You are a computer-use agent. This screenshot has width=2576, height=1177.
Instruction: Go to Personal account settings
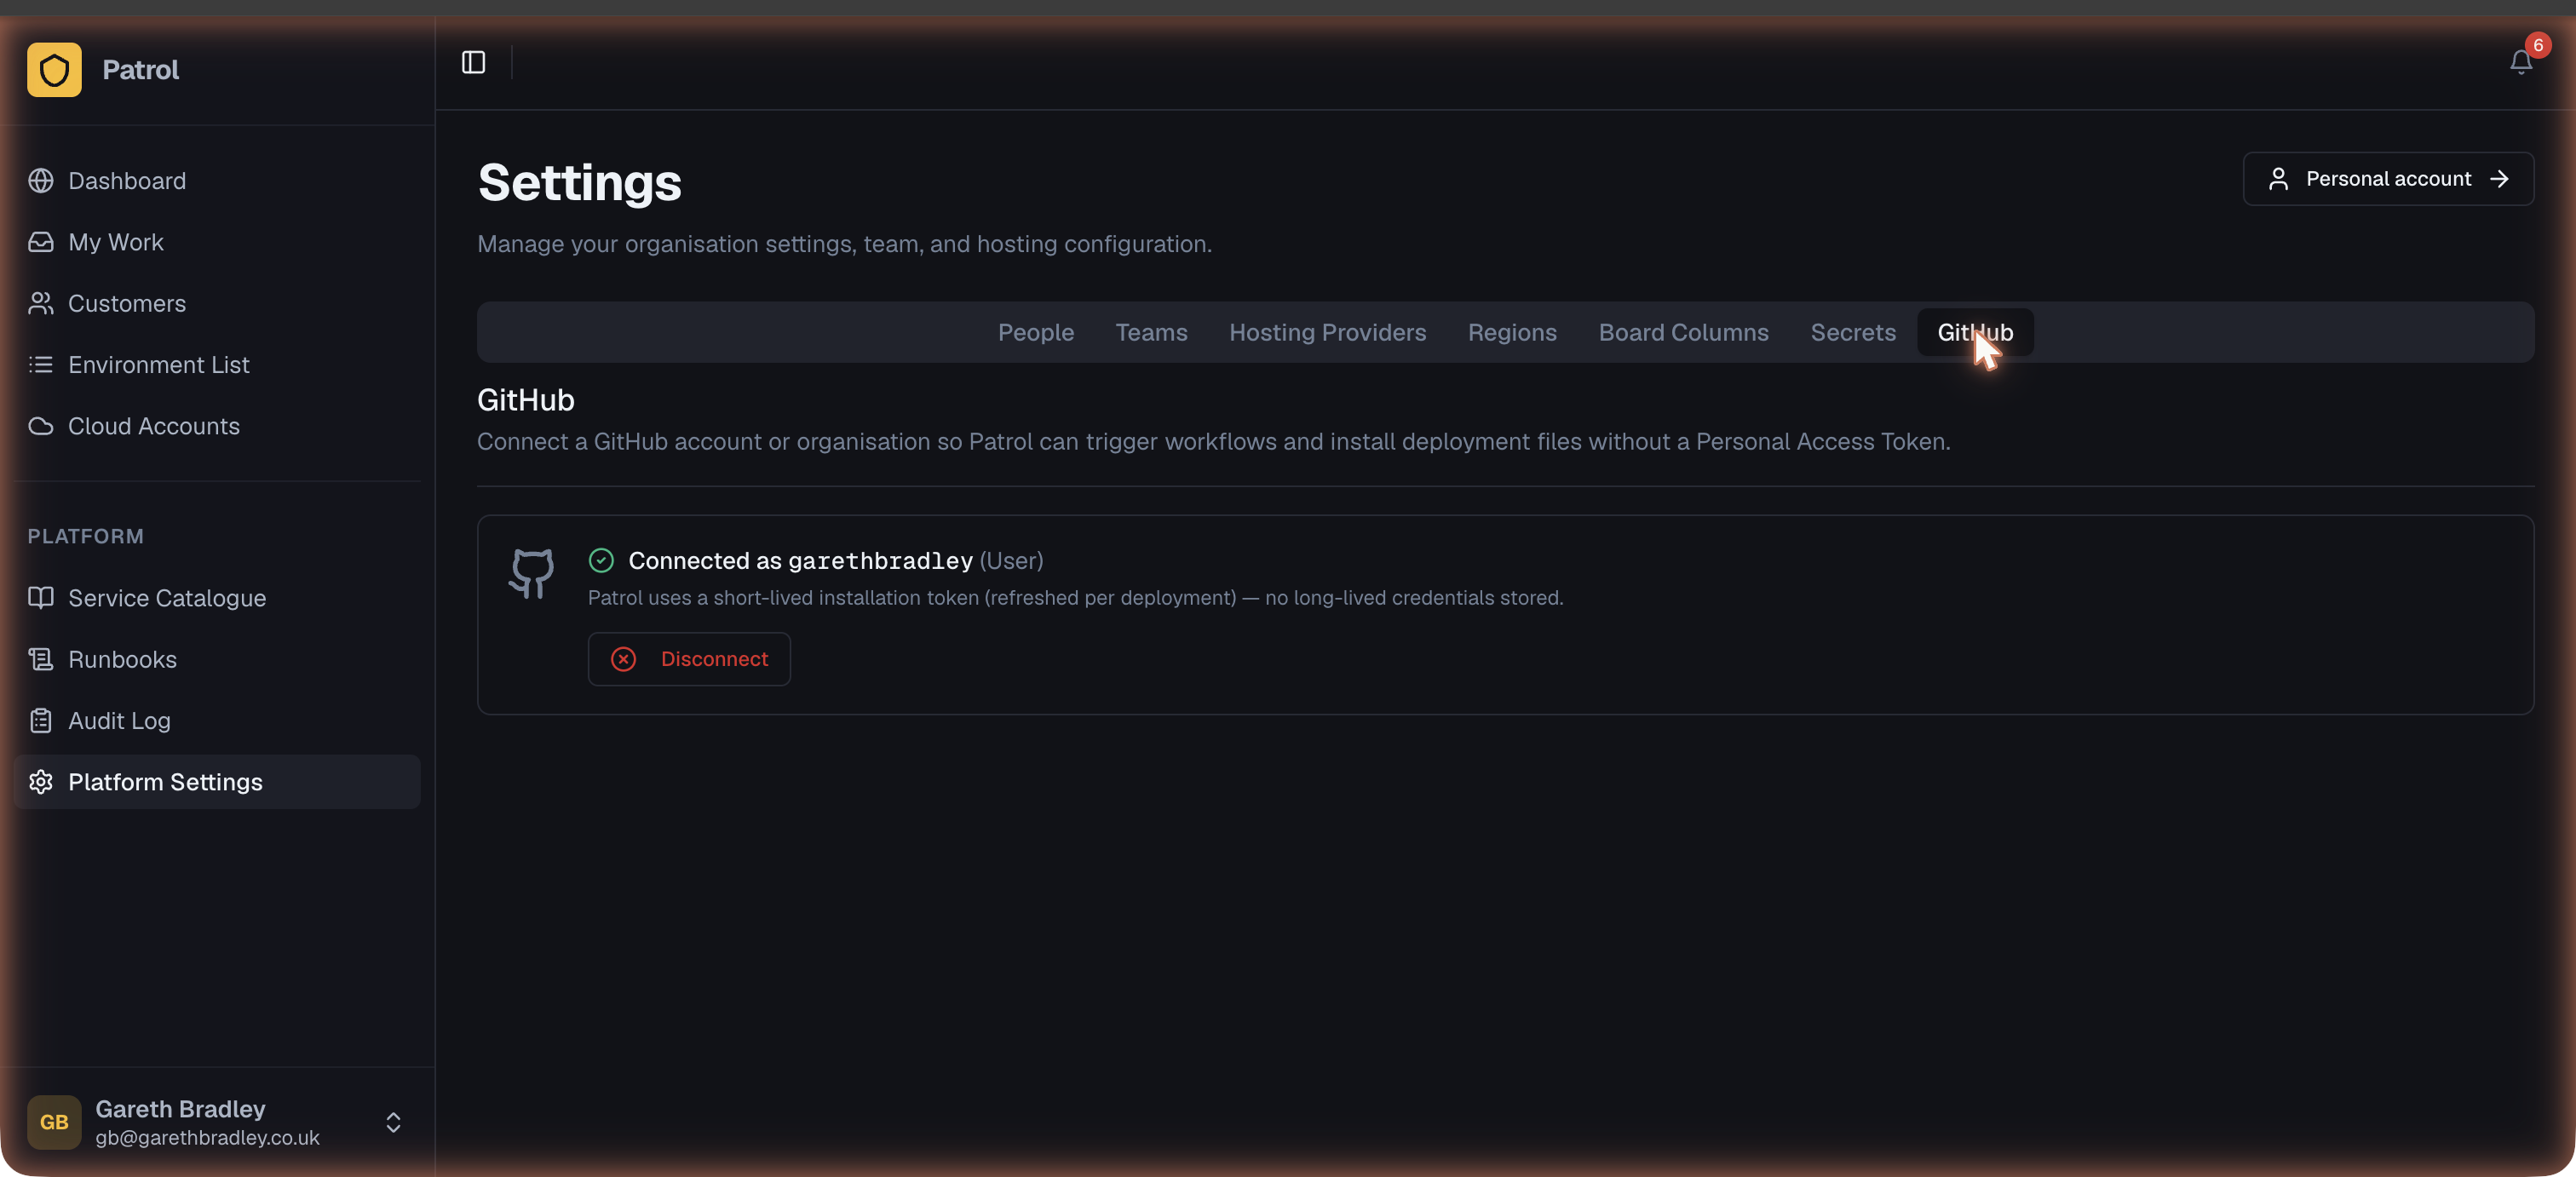(2388, 179)
